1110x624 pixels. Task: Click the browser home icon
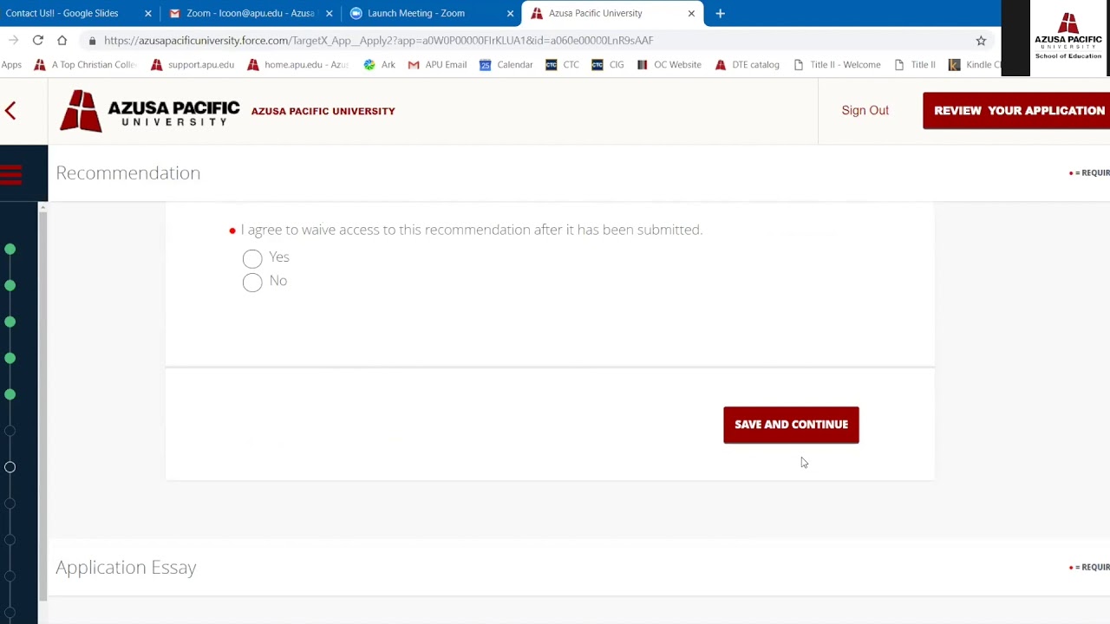pyautogui.click(x=62, y=40)
